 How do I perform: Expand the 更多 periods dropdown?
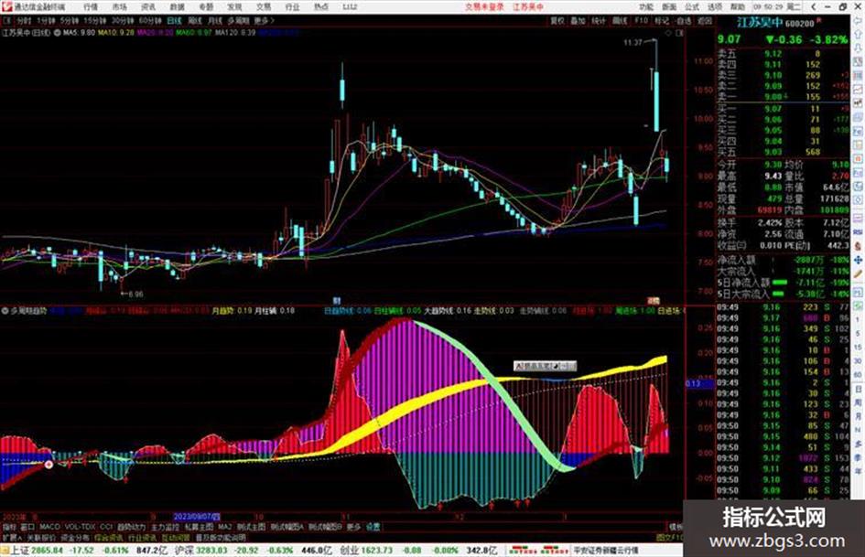coord(263,20)
